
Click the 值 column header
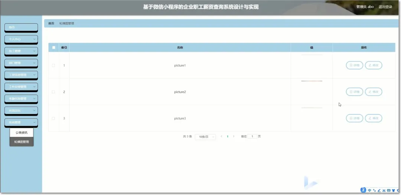[x=312, y=47]
